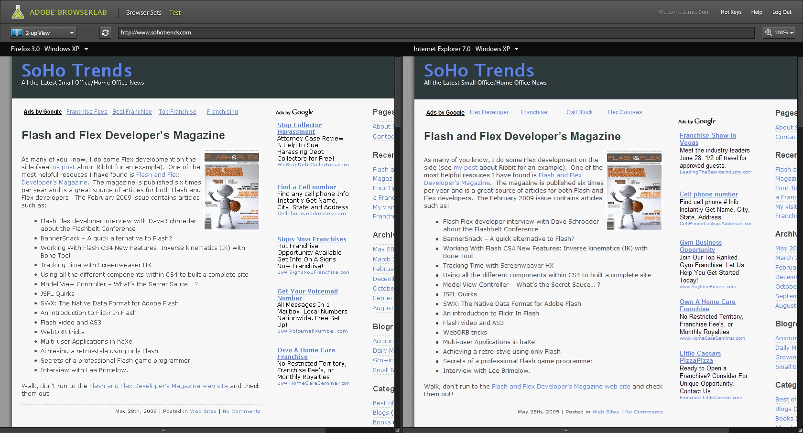Click the refresh screenshot button

106,32
